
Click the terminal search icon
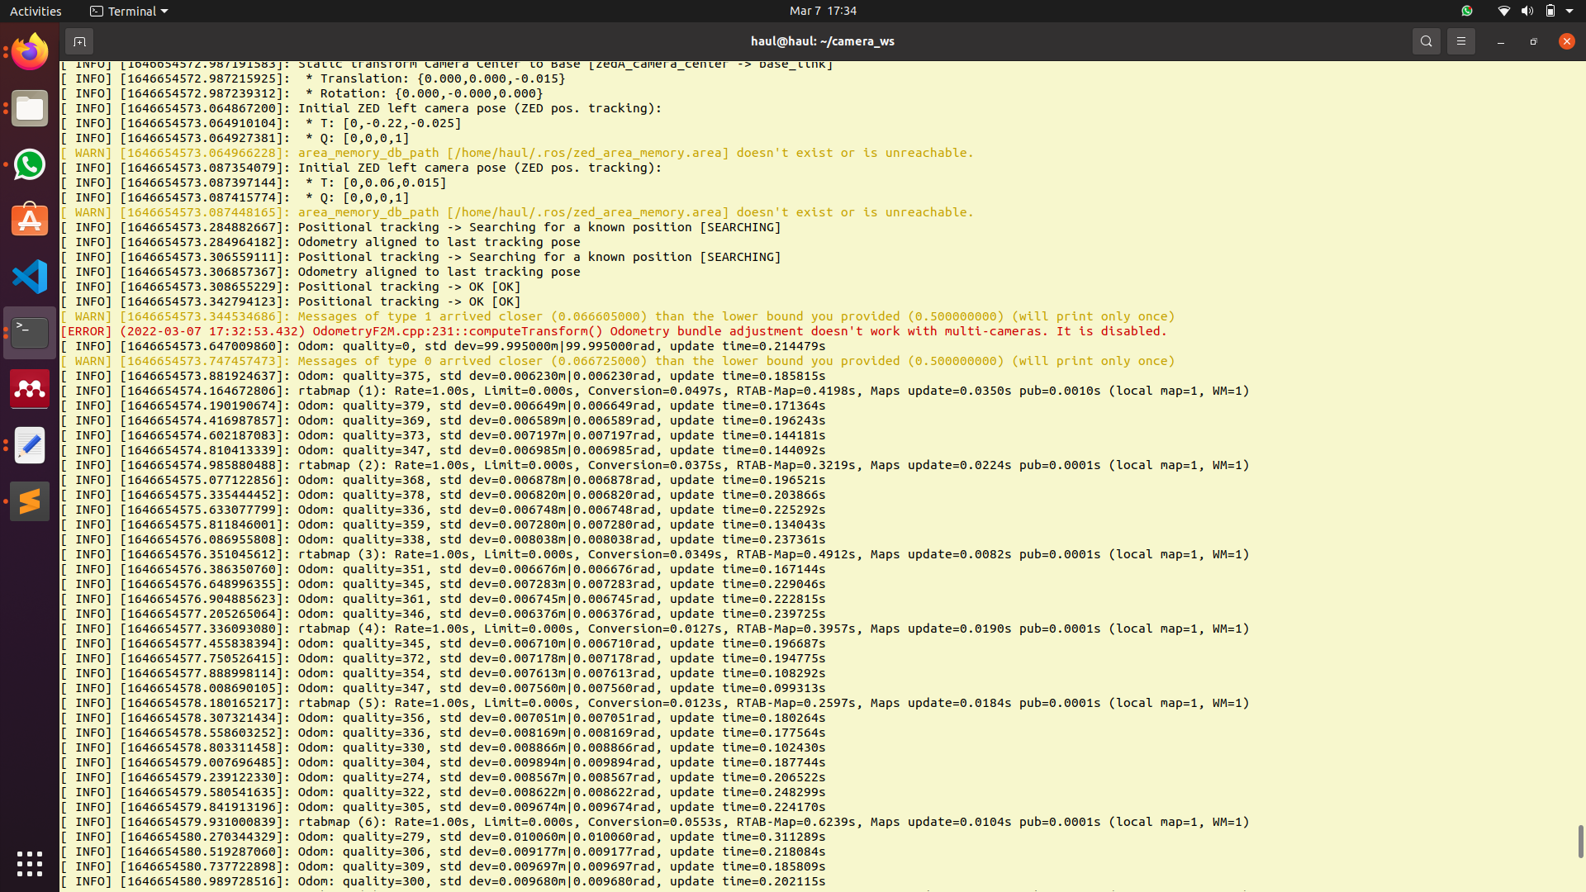1426,41
